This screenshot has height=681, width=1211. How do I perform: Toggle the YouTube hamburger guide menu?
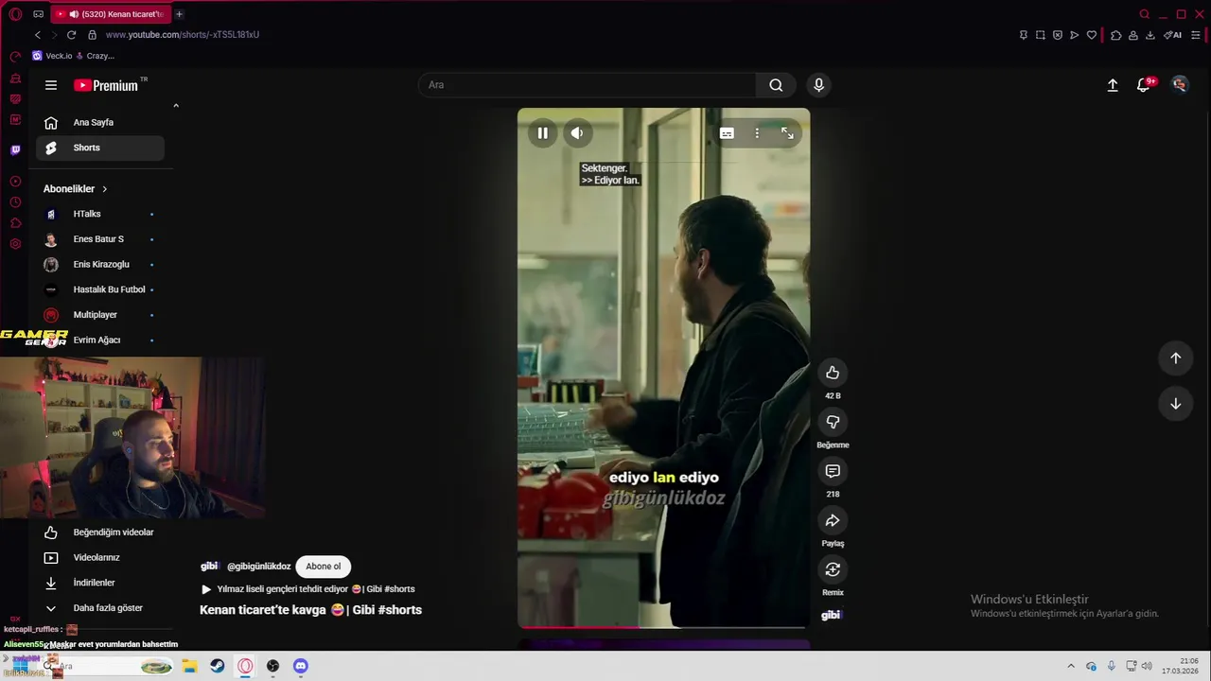click(x=51, y=85)
